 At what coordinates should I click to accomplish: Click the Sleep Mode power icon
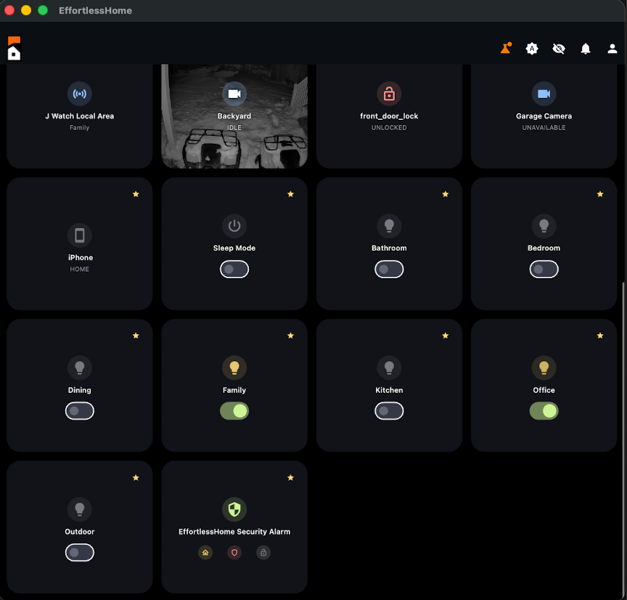(234, 226)
